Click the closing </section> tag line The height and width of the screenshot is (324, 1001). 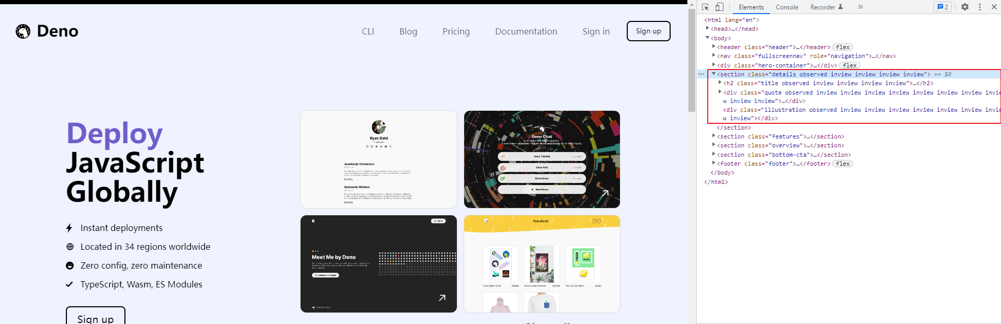click(733, 128)
